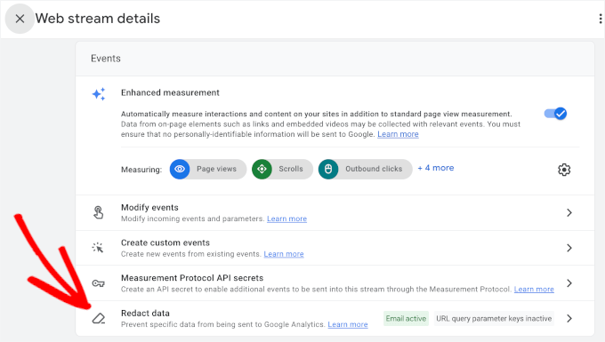Click the Email active badge
This screenshot has width=605, height=342.
(x=406, y=319)
